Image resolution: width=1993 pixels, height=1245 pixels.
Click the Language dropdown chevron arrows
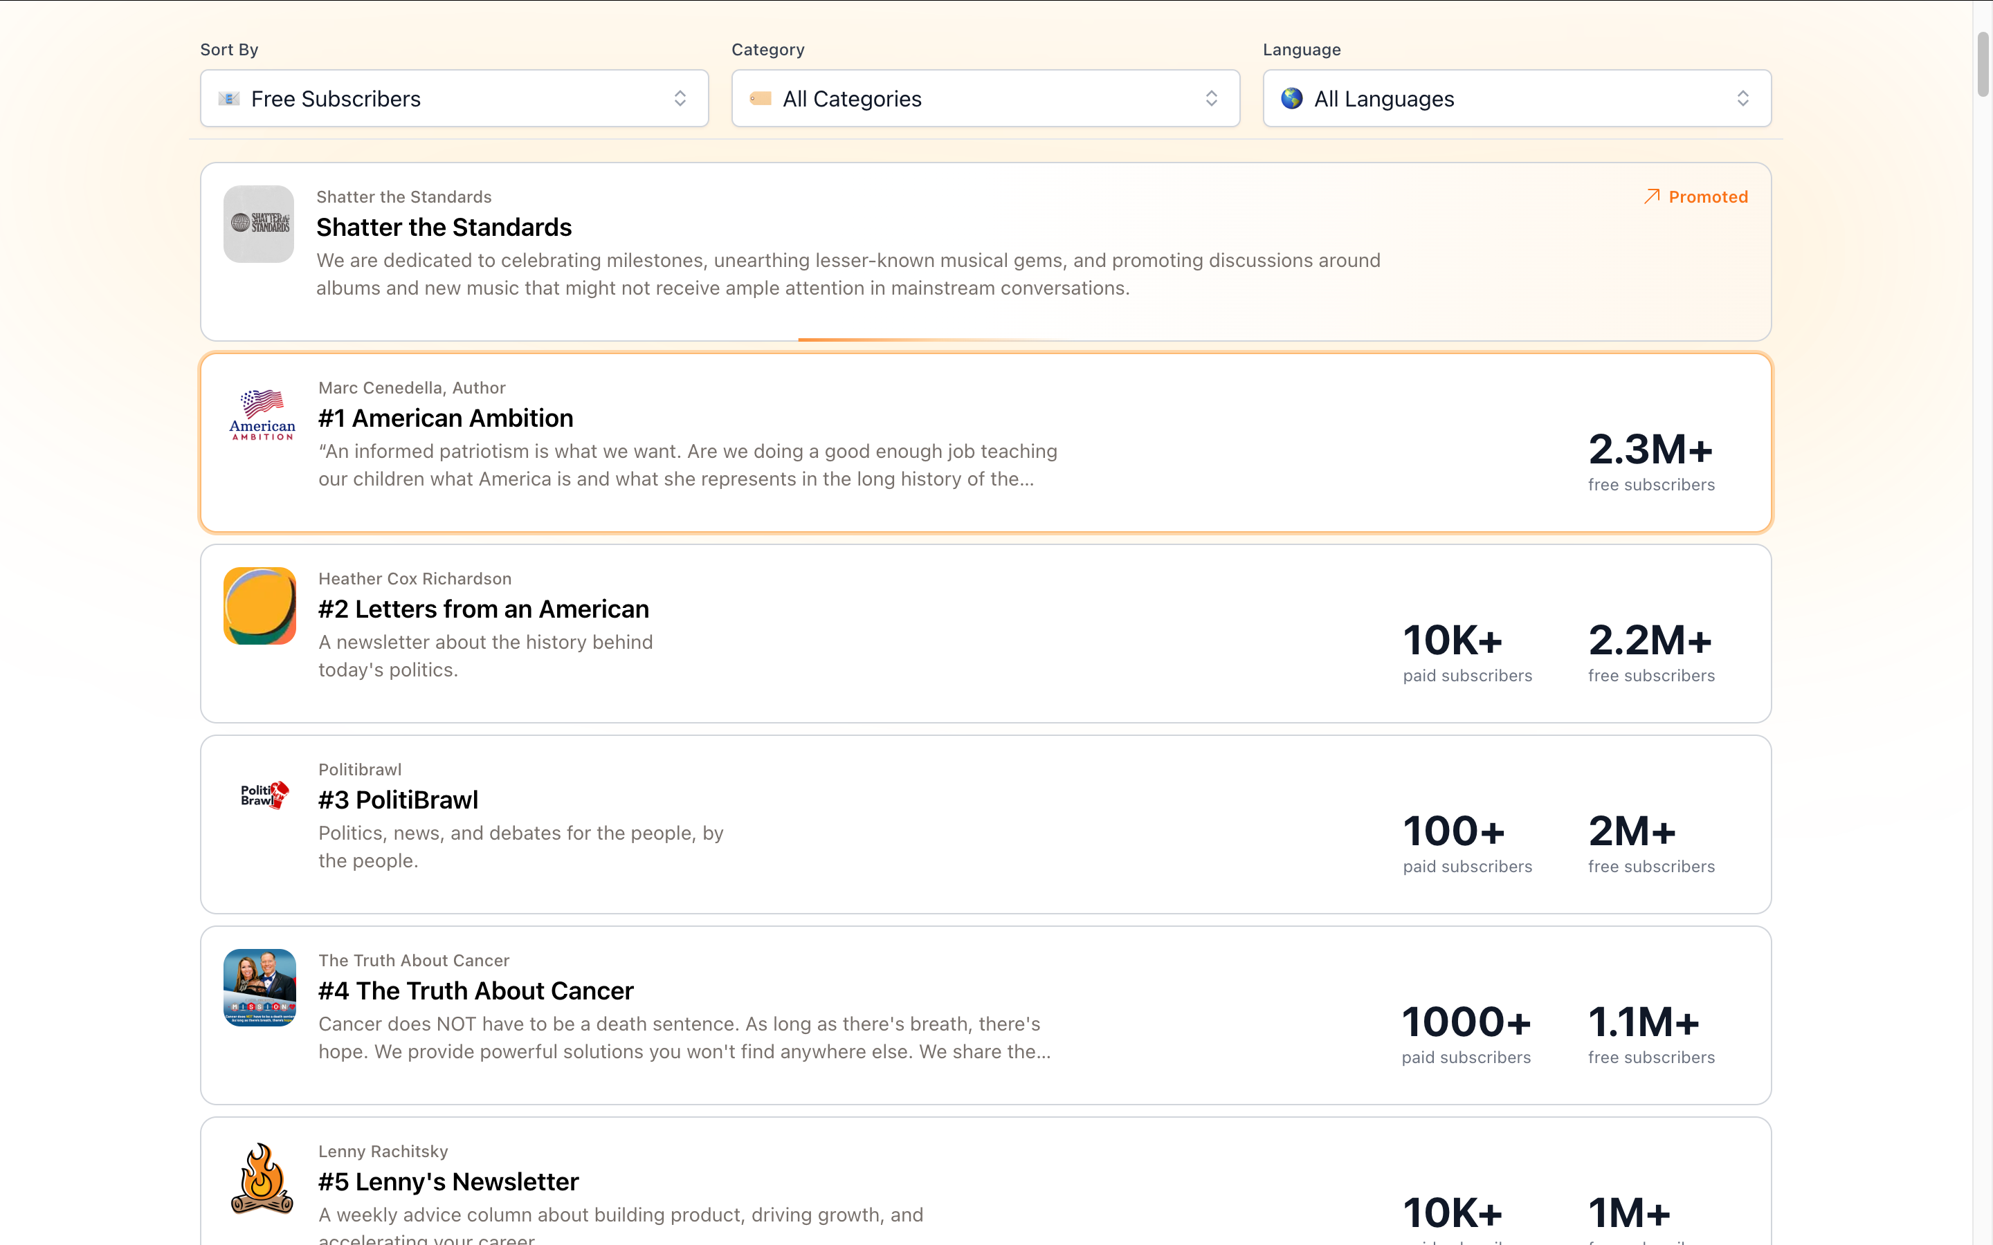coord(1742,99)
